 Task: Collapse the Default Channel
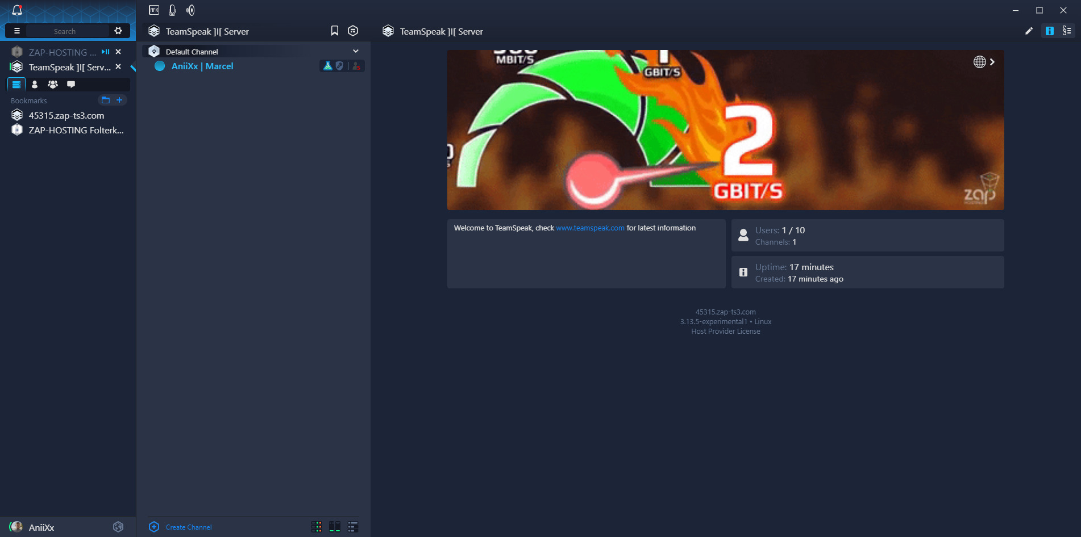coord(356,51)
